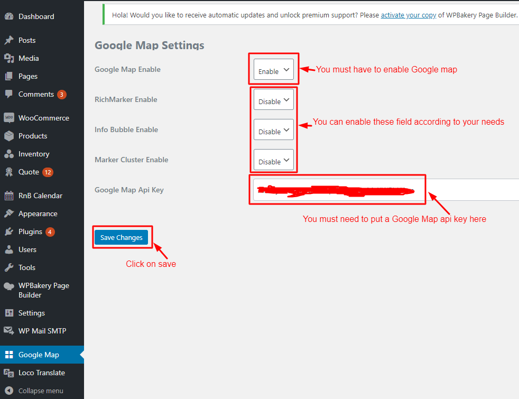Collapse the sidebar menu
Image resolution: width=519 pixels, height=399 pixels.
tap(40, 391)
